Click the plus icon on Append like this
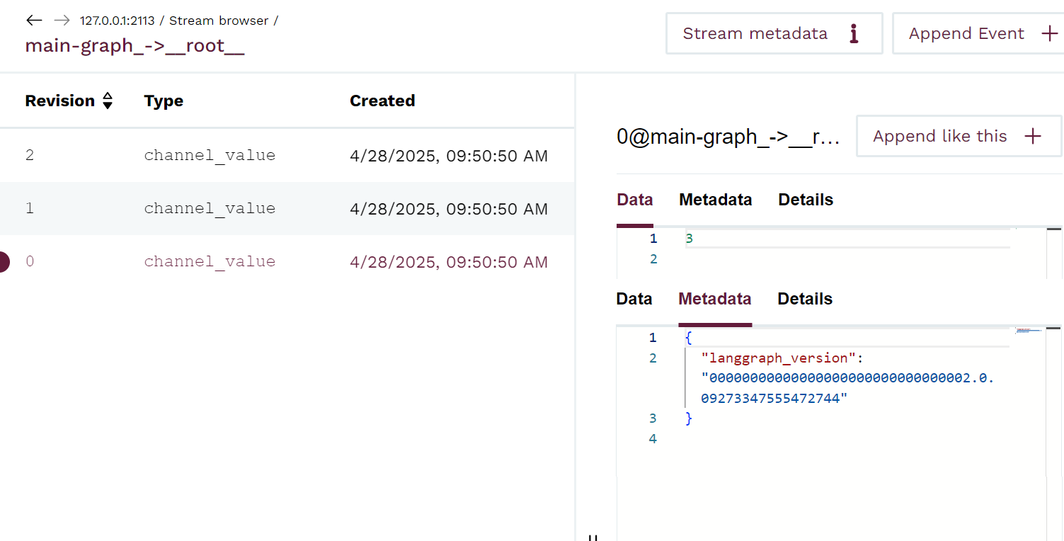 (x=1033, y=136)
